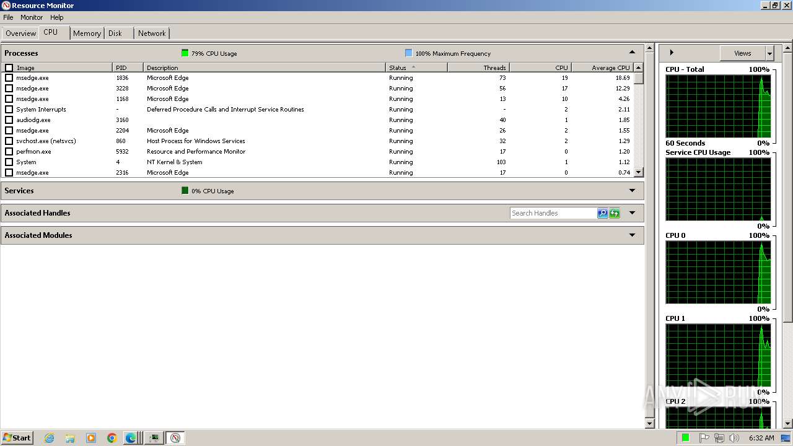
Task: Open Google Chrome from the taskbar
Action: point(112,438)
